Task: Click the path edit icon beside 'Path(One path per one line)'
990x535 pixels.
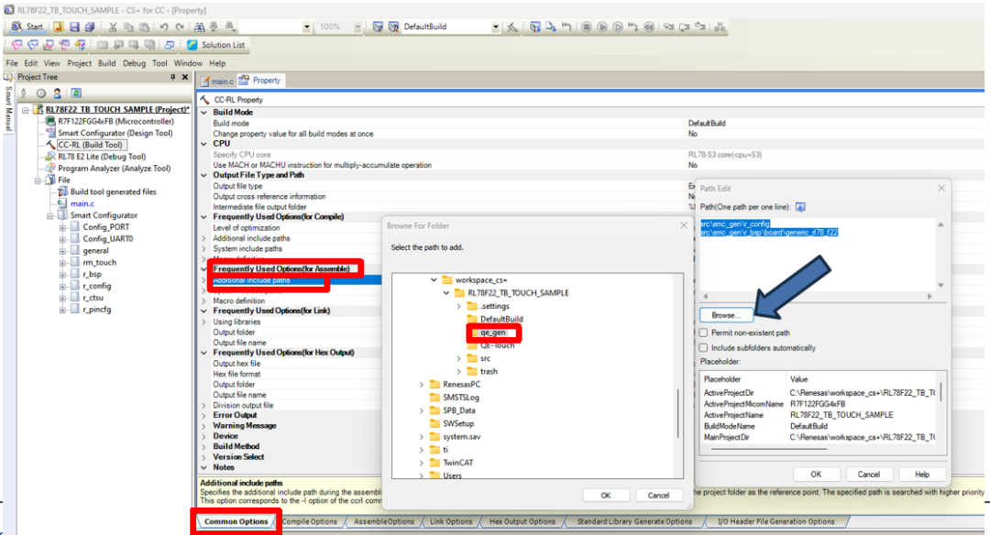Action: (x=800, y=207)
